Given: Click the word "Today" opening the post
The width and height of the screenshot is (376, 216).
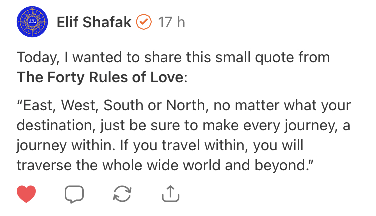Looking at the screenshot, I should pos(37,57).
